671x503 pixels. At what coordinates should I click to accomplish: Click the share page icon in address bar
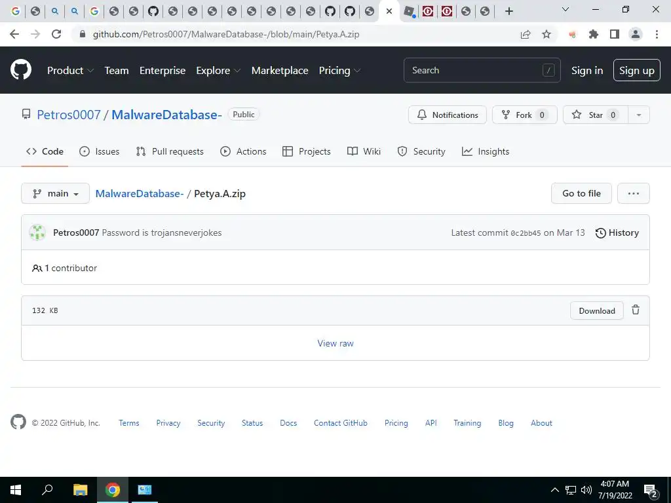[526, 34]
